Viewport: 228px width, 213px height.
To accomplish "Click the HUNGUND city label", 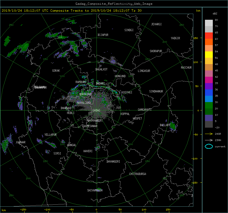I will coord(120,76).
